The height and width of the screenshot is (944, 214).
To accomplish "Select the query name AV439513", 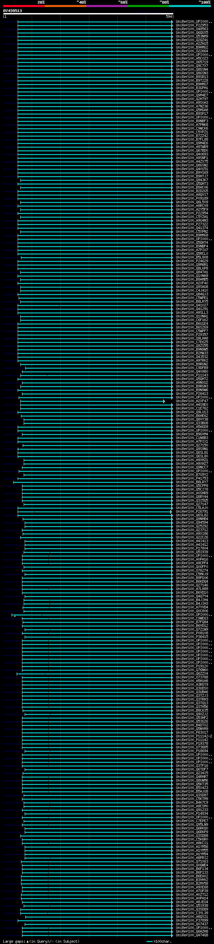I will [12, 11].
